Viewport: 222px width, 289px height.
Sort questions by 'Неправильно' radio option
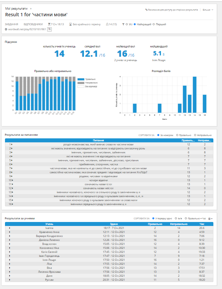tap(195, 135)
